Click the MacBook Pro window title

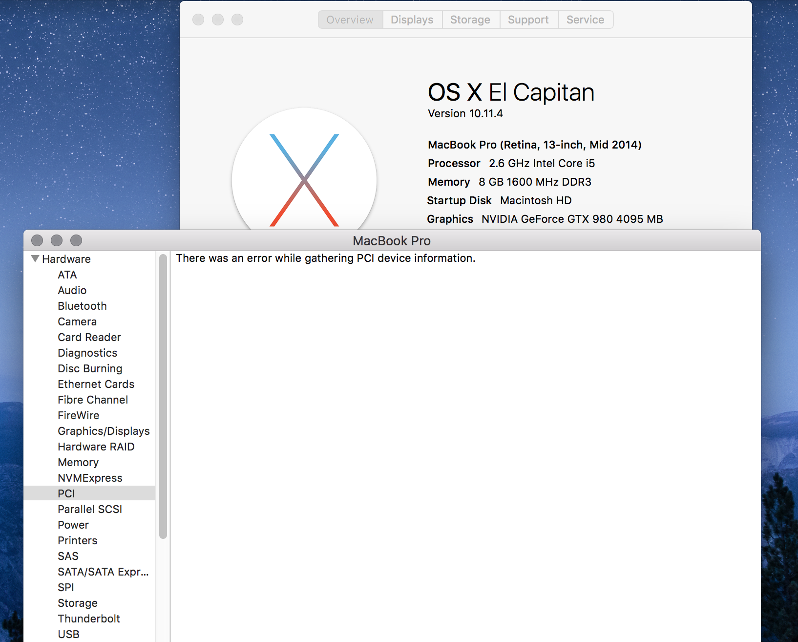pyautogui.click(x=392, y=241)
